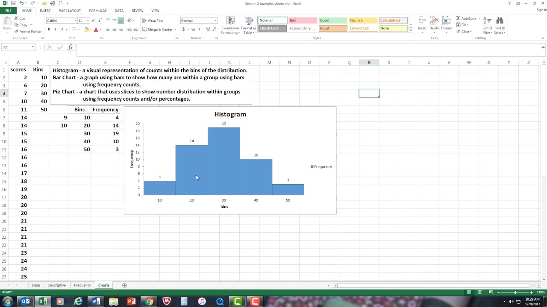Click the Paste clipboard icon
This screenshot has height=307, width=547.
[x=7, y=20]
